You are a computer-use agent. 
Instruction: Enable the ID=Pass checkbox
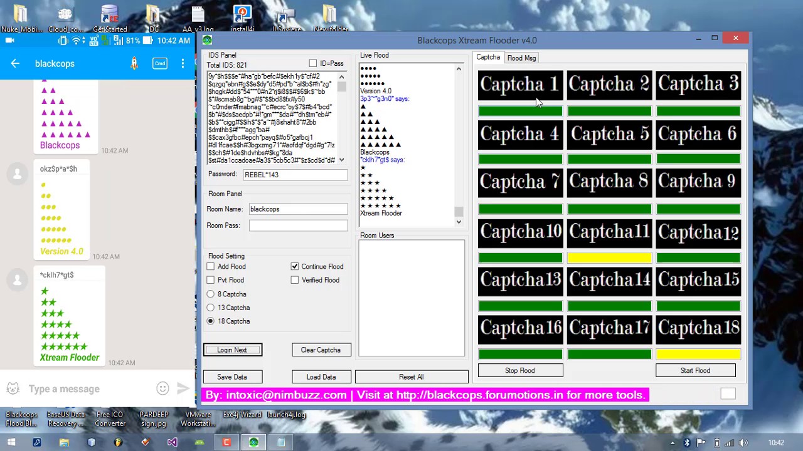313,63
